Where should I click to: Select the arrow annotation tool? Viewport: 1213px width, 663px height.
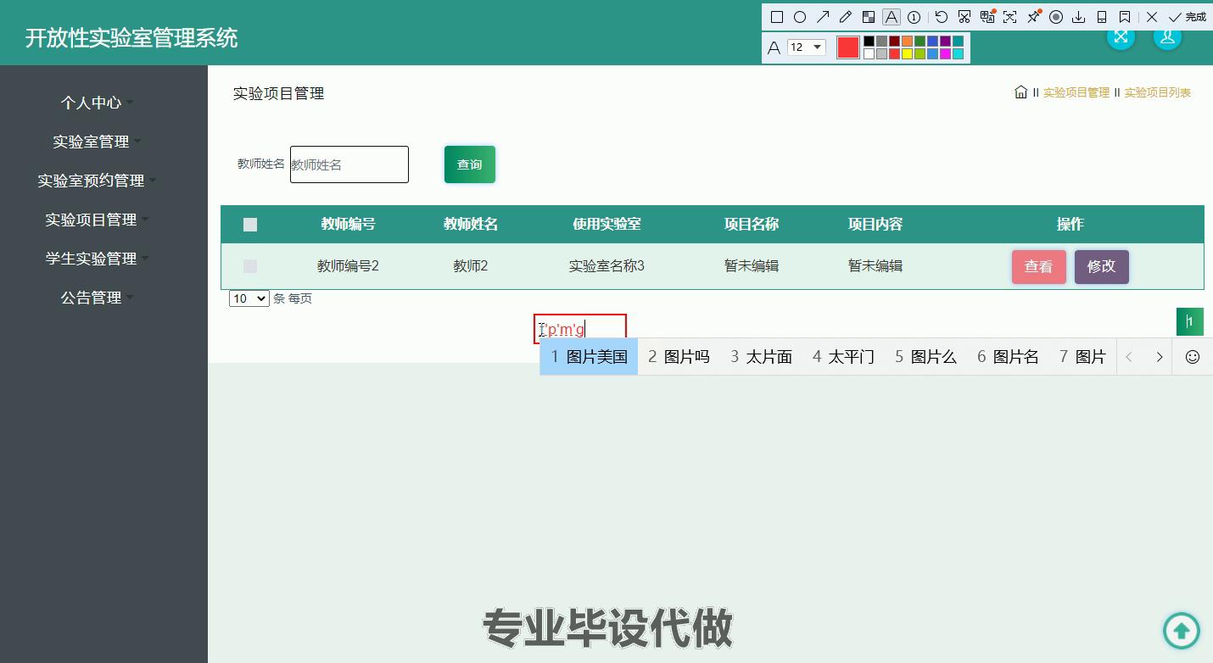[x=824, y=16]
